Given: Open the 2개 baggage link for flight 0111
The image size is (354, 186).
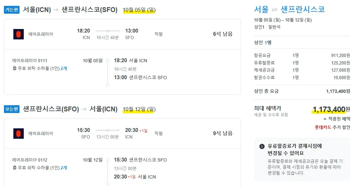Looking at the screenshot, I should pos(64,68).
